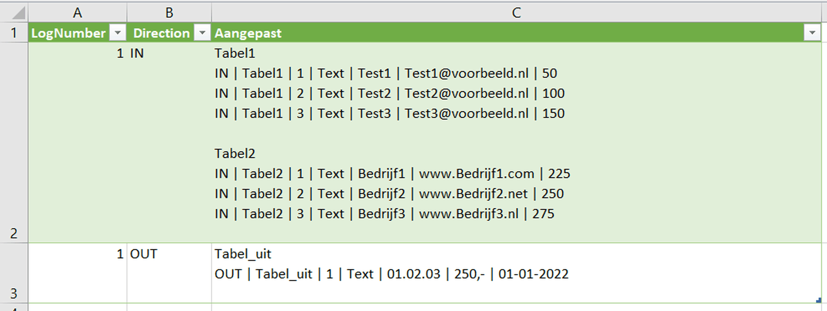This screenshot has height=311, width=827.
Task: Select column B header
Action: point(169,13)
